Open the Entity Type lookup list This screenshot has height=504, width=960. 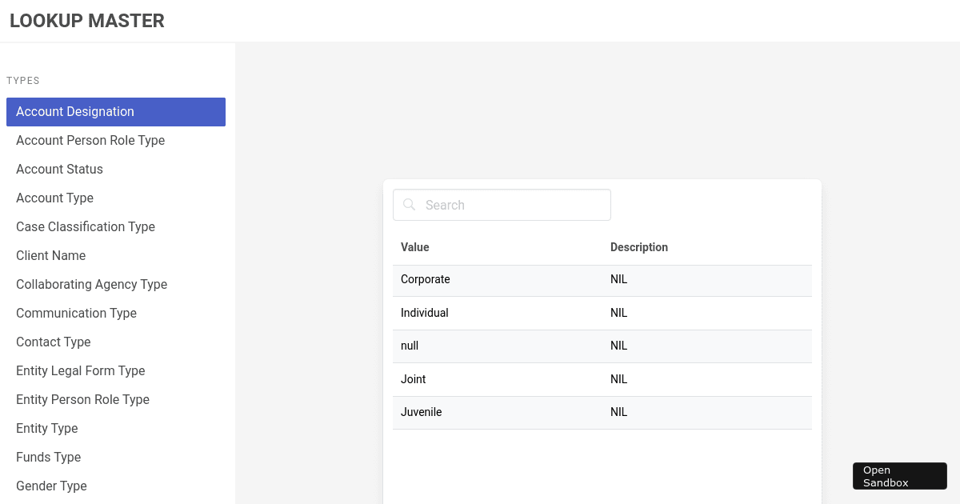[x=46, y=428]
